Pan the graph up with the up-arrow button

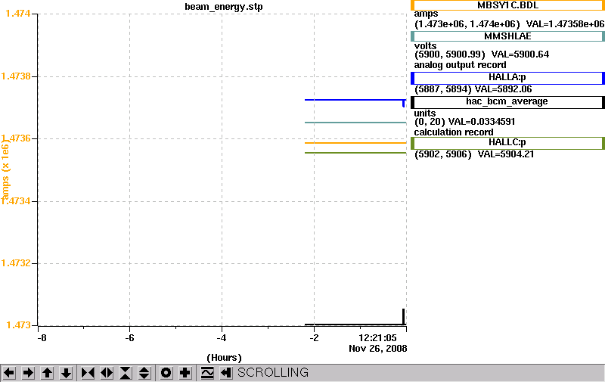point(47,373)
